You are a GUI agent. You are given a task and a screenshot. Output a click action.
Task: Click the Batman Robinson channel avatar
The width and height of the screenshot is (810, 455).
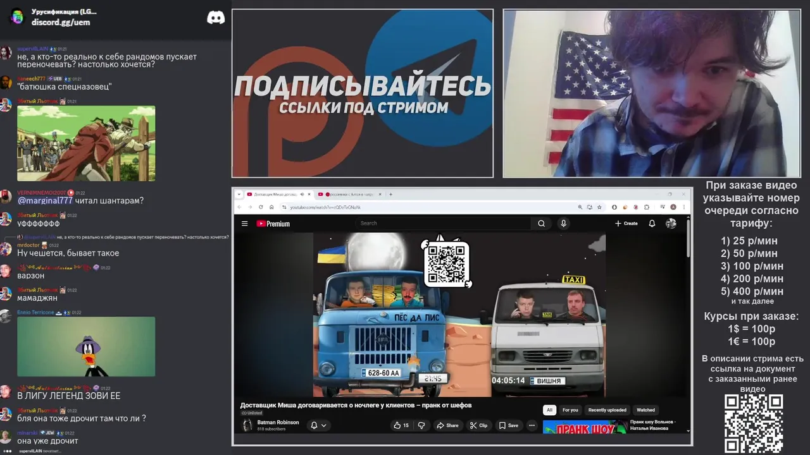[247, 425]
